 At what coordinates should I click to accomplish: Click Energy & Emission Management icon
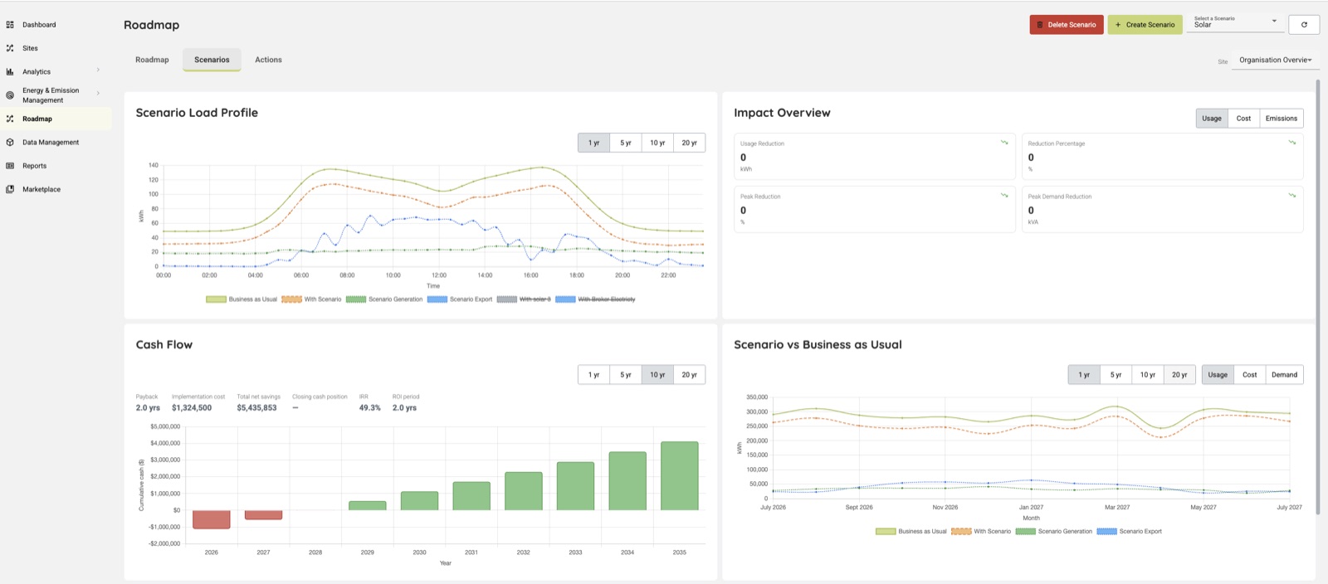coord(10,95)
